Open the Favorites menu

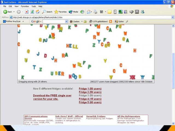point(25,6)
